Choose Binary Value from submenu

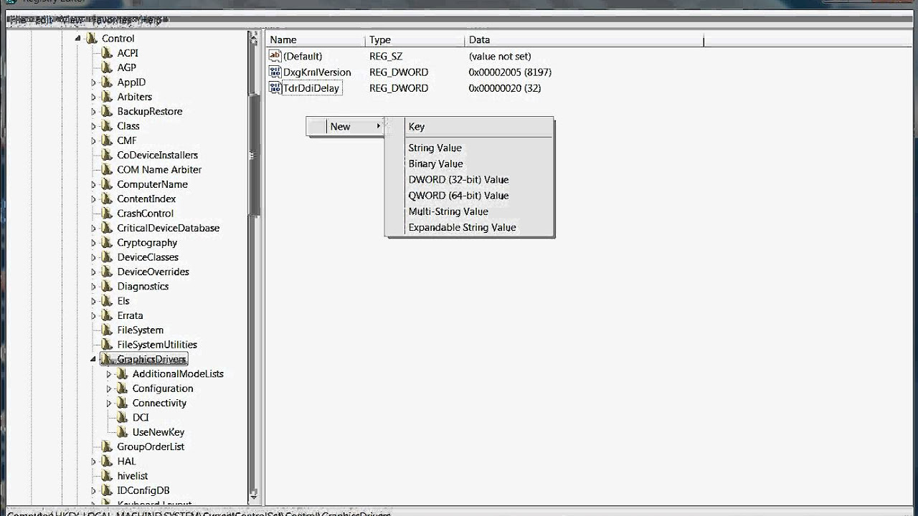(x=470, y=163)
